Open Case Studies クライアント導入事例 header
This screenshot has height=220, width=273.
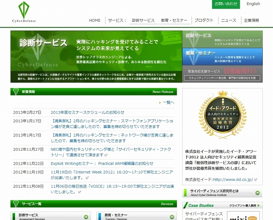[x=222, y=206]
